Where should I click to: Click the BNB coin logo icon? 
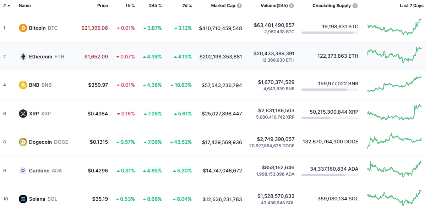(23, 85)
